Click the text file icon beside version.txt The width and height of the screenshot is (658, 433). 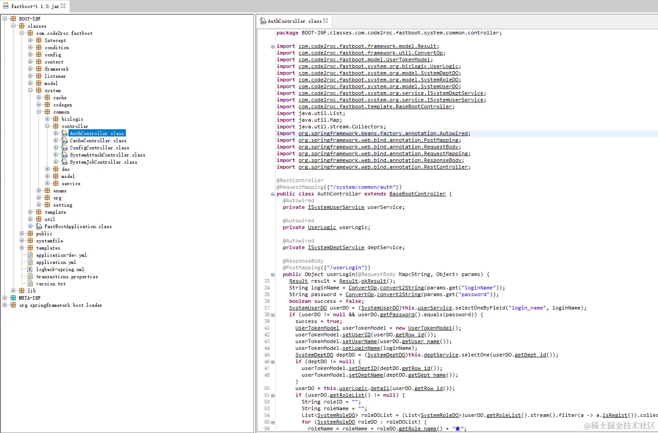30,284
